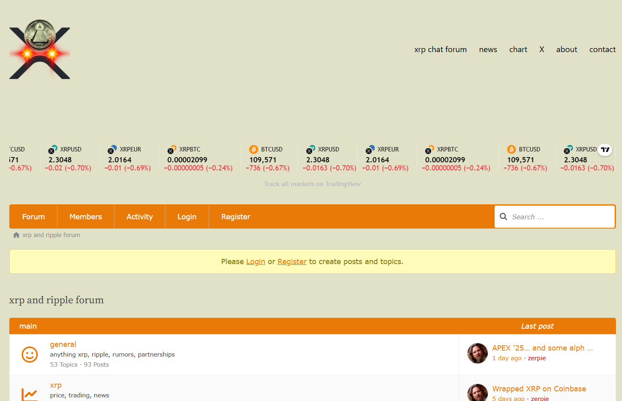Select first XRPUSD ticker with -0.02 change

(x=70, y=159)
